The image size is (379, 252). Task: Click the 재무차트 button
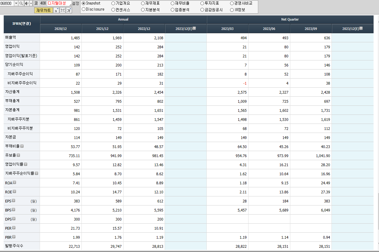click(44, 10)
